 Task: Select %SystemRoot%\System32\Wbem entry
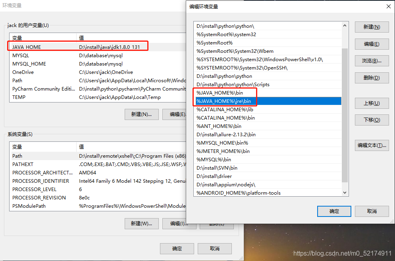[x=268, y=51]
